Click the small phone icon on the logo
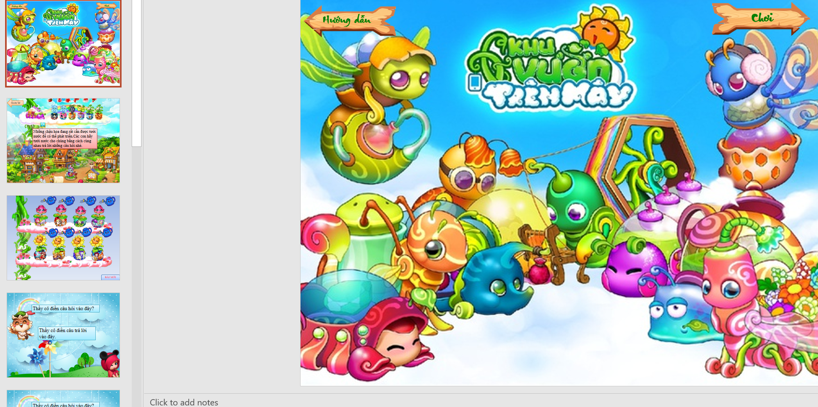 coord(474,82)
